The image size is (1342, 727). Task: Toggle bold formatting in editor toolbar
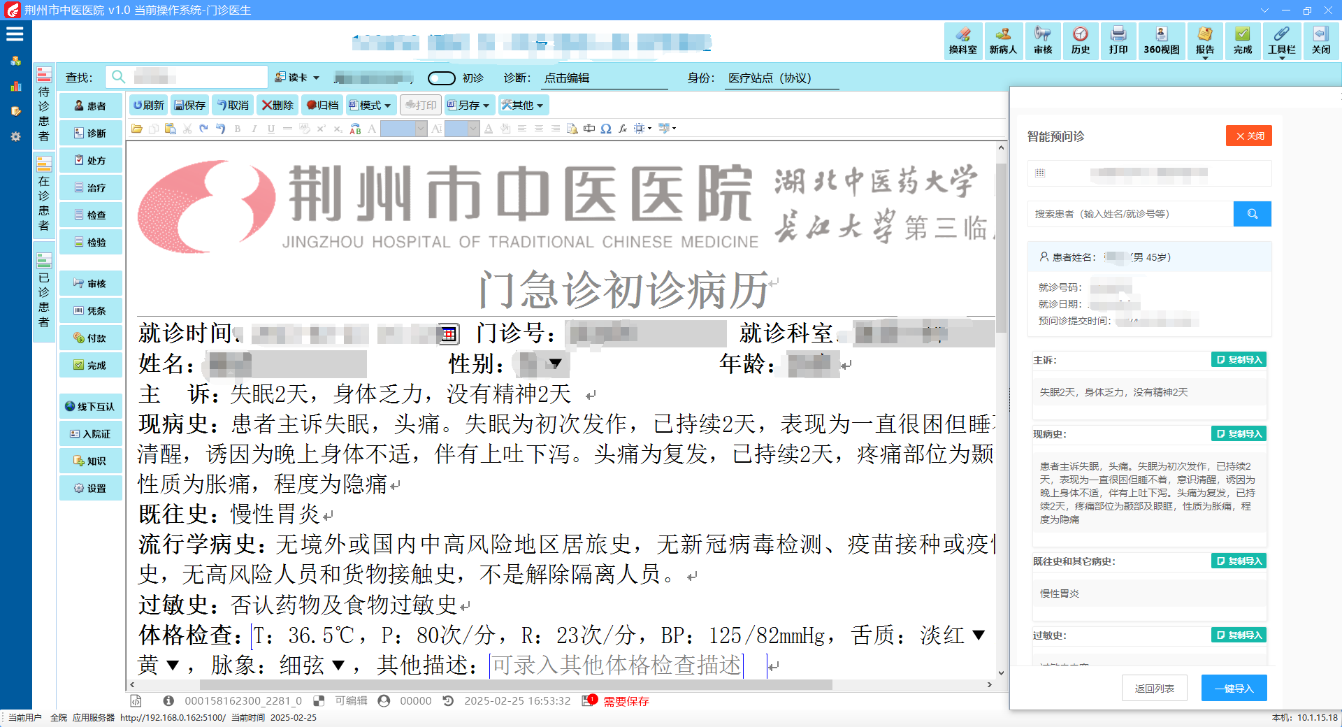(238, 129)
